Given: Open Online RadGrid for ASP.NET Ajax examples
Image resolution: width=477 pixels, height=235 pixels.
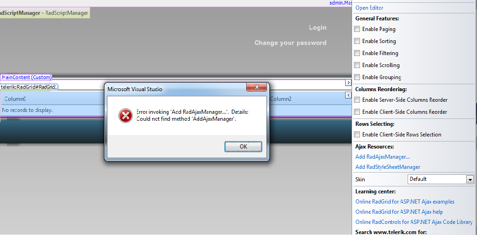Looking at the screenshot, I should point(405,202).
